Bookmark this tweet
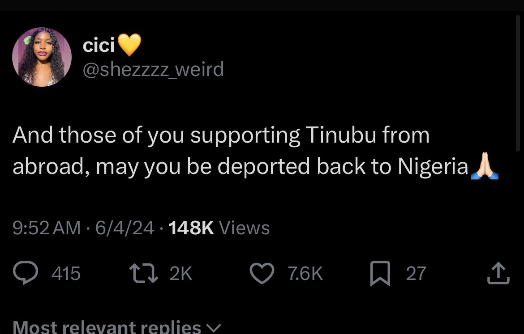524x334 pixels. tap(380, 274)
